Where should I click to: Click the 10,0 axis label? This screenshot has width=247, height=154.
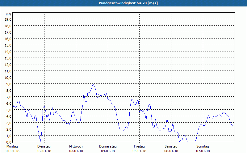[8, 78]
